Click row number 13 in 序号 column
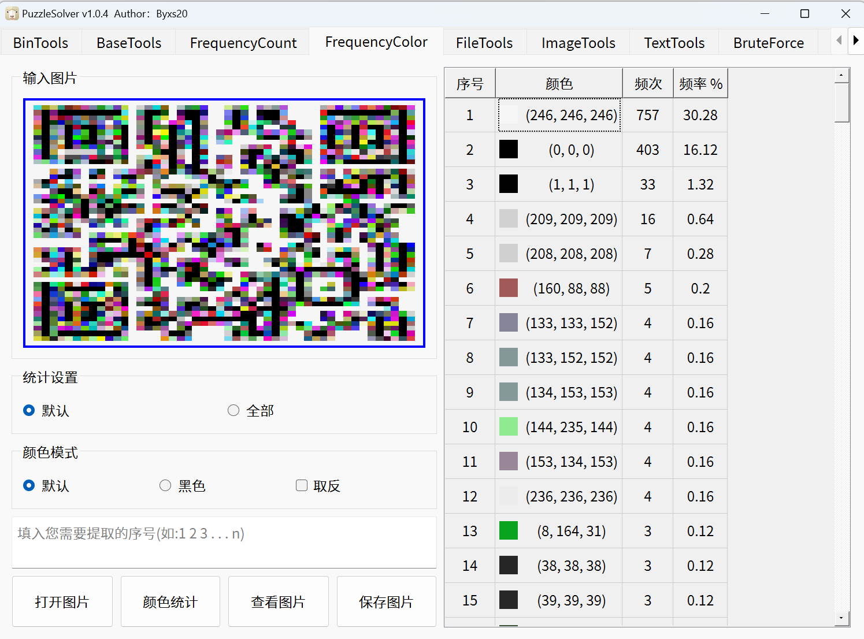This screenshot has height=639, width=864. point(470,531)
